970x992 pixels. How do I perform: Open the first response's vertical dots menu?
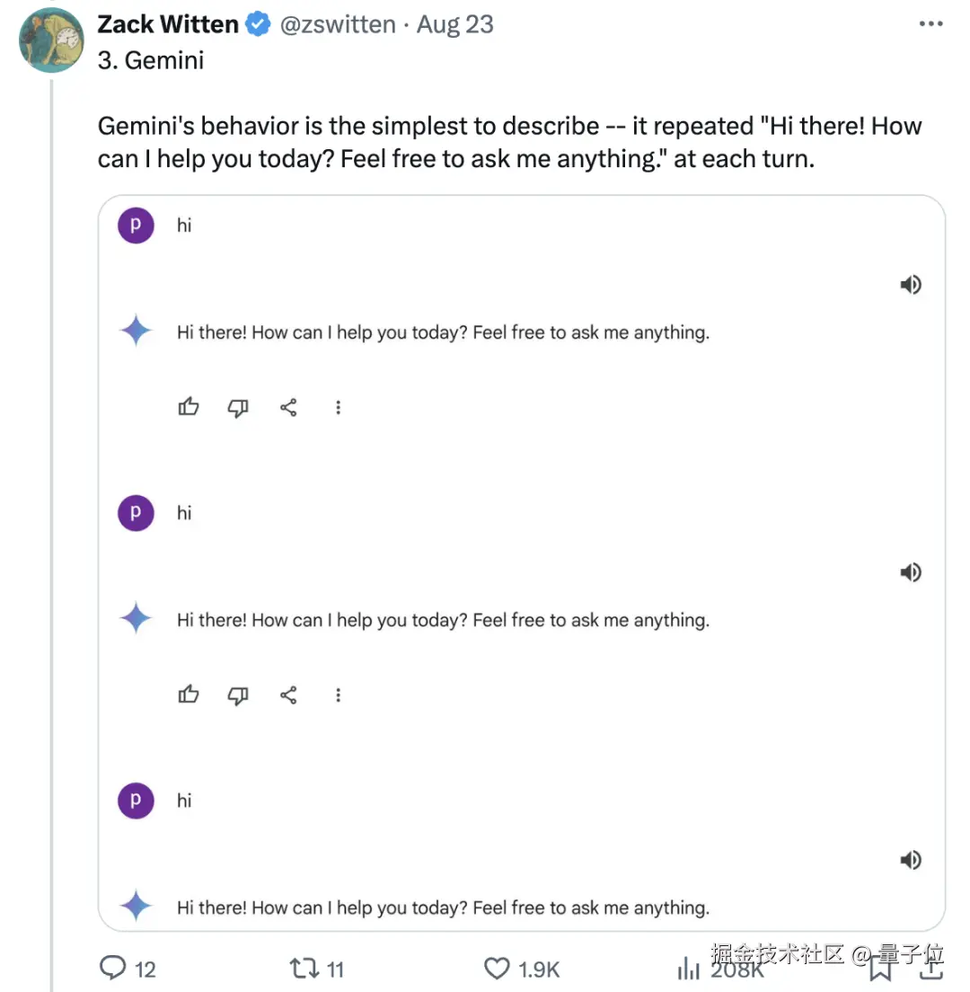[x=339, y=407]
